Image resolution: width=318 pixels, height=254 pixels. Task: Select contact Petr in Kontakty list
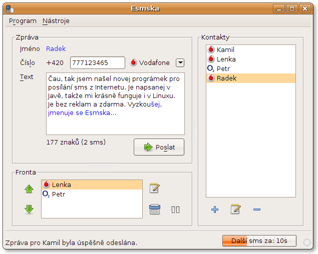coord(251,68)
